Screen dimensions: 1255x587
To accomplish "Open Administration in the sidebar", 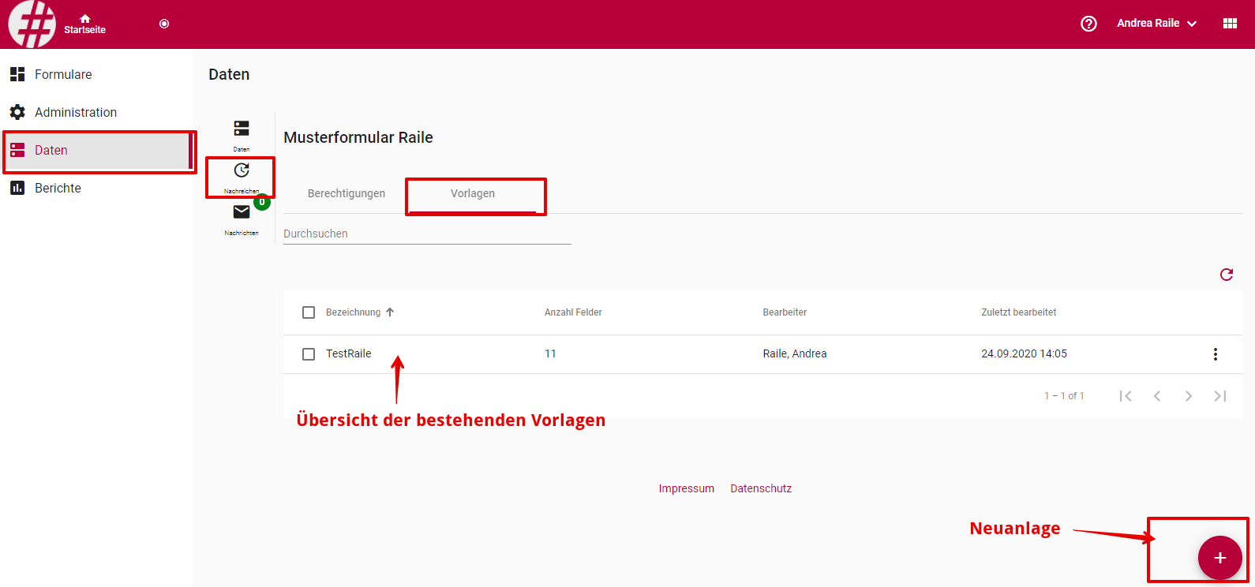I will (x=96, y=112).
